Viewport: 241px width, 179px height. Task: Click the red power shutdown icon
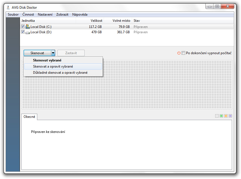pos(179,53)
